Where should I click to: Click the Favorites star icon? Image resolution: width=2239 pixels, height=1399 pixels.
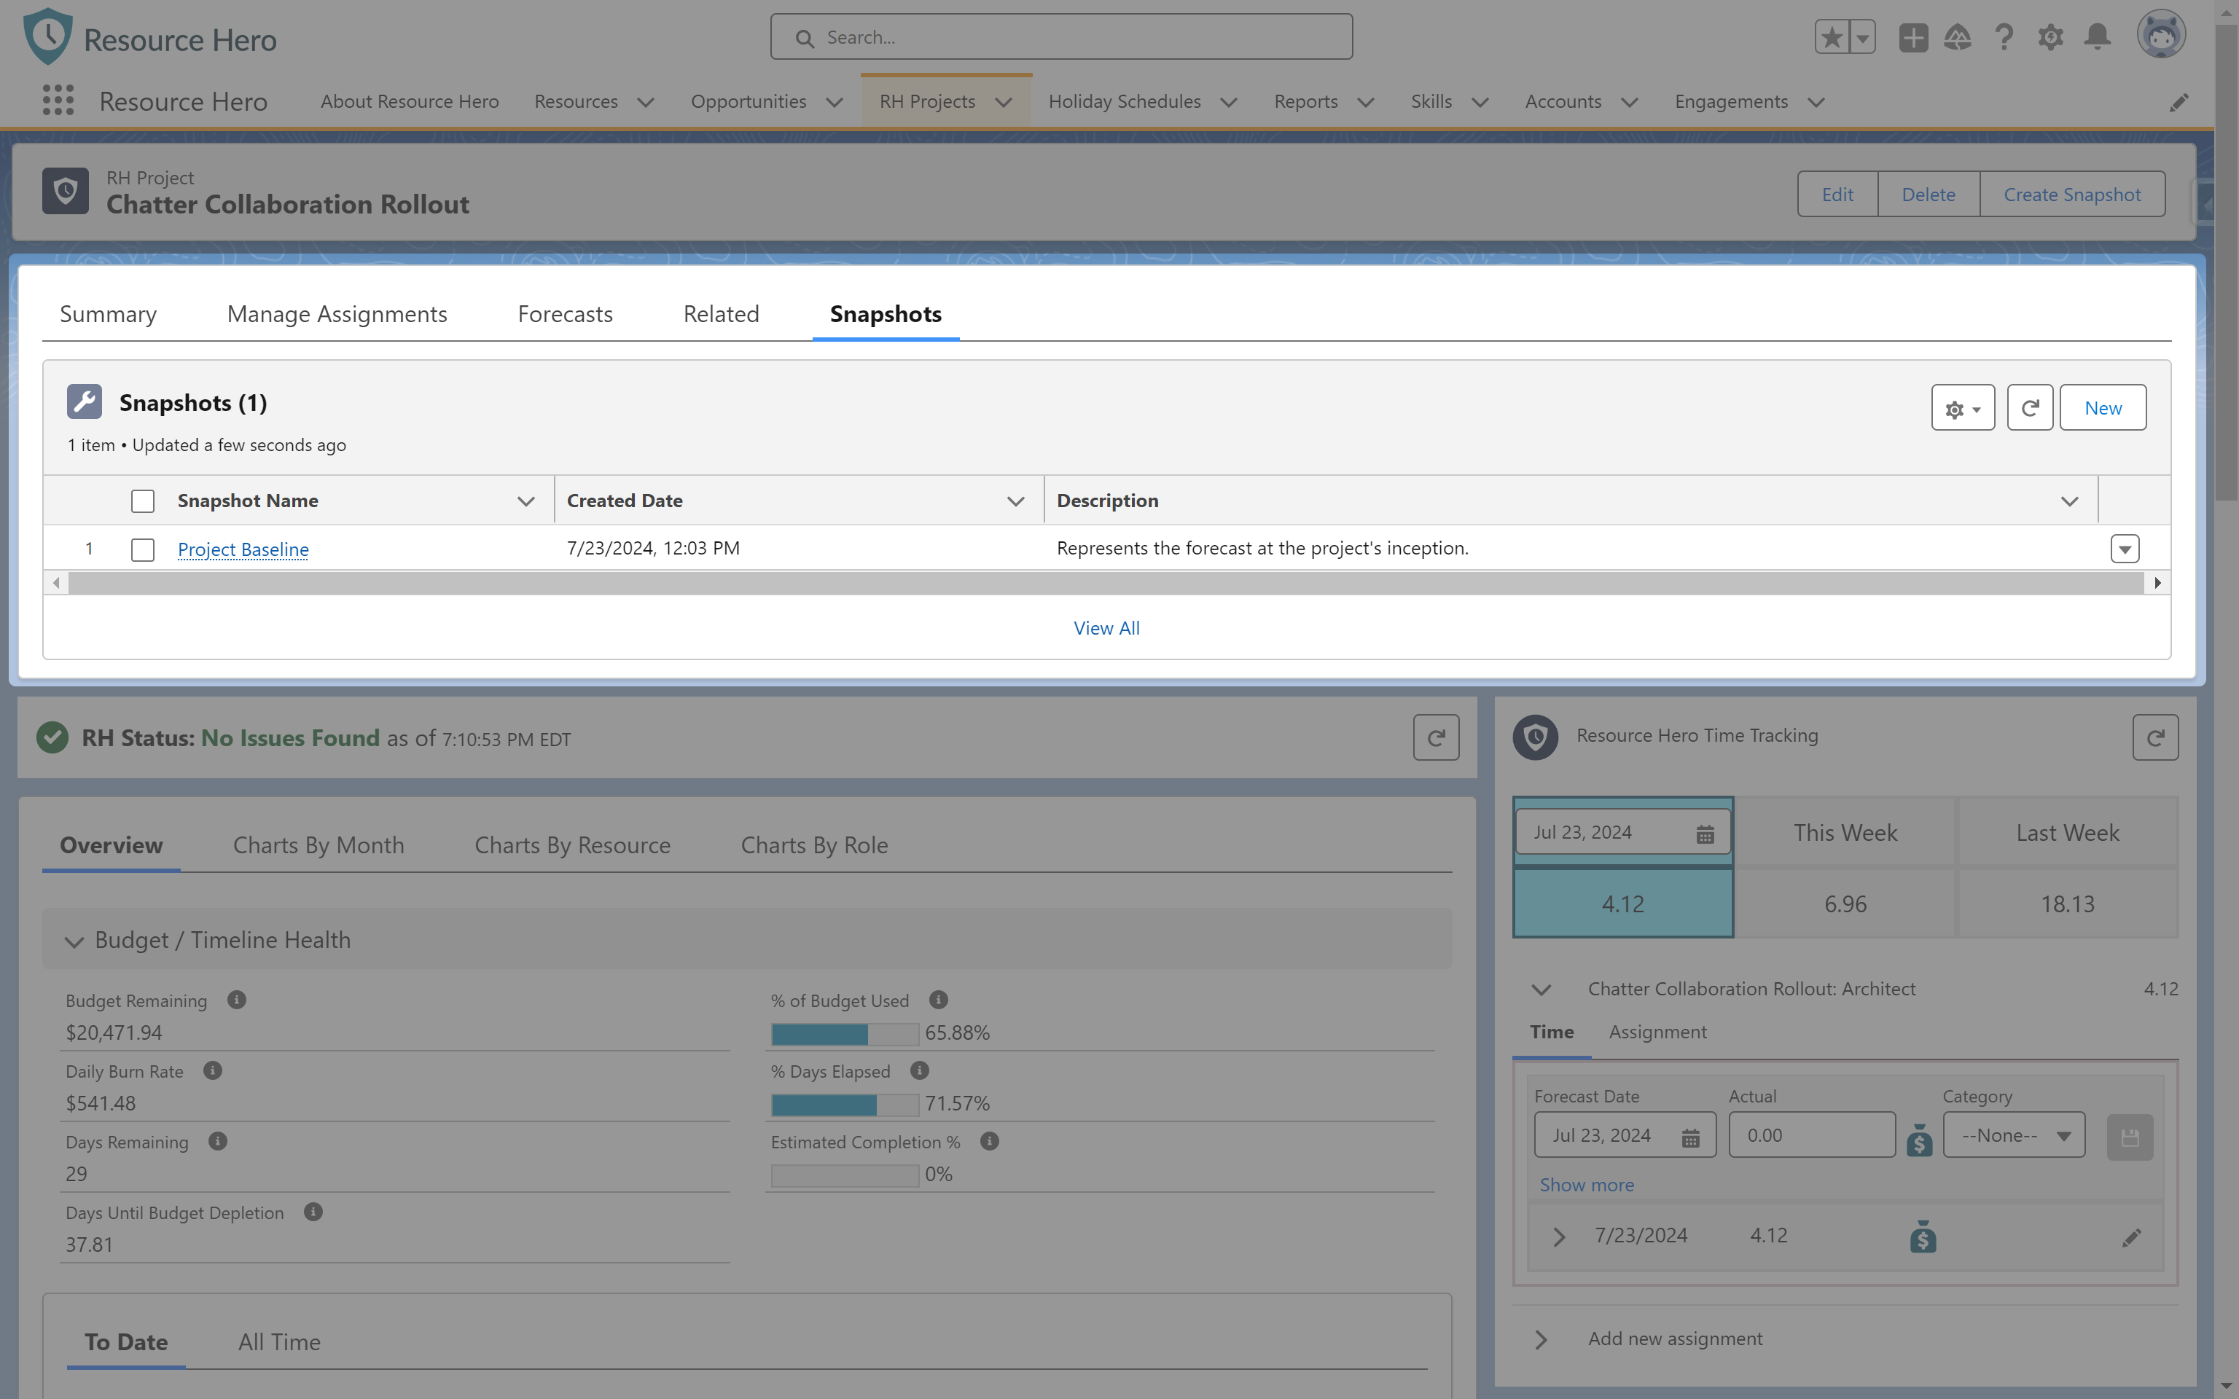[x=1832, y=38]
